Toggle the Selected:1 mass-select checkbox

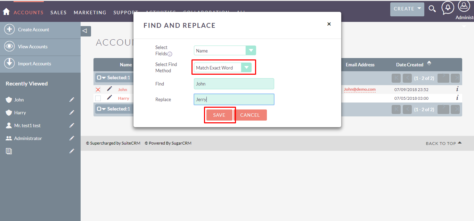[x=100, y=77]
